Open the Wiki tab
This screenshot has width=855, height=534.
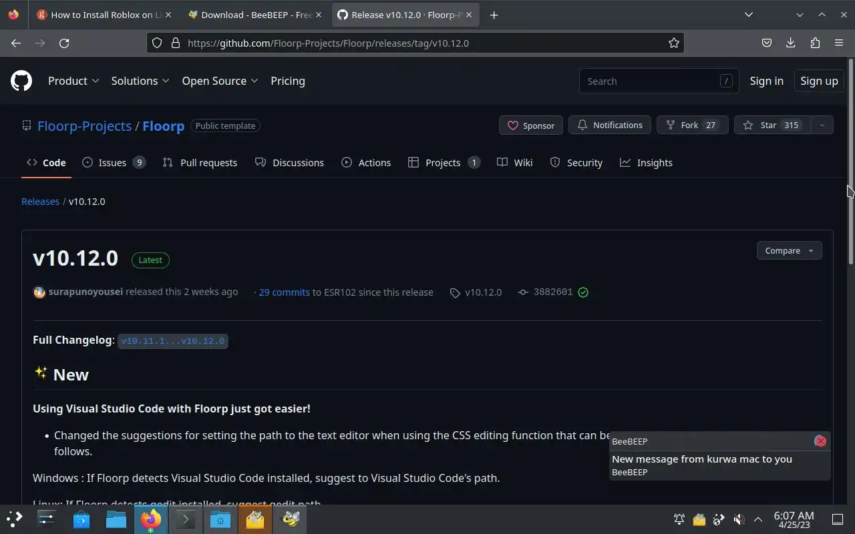coord(514,163)
